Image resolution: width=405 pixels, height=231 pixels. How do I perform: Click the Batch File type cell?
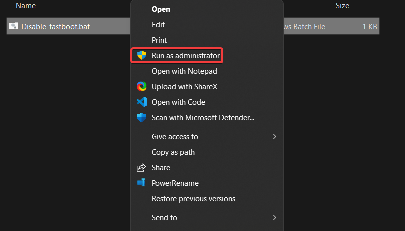coord(304,26)
